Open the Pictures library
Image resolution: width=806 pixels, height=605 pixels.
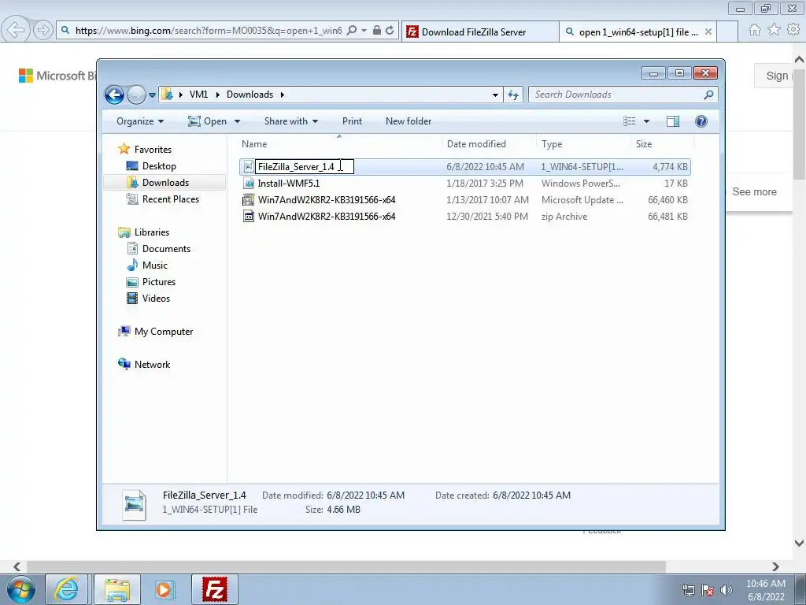tap(159, 282)
